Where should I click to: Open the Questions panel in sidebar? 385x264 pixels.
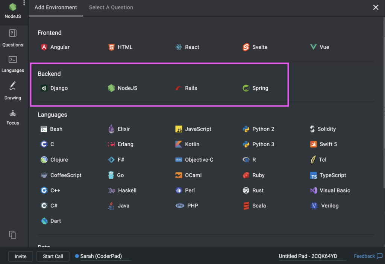click(x=13, y=38)
